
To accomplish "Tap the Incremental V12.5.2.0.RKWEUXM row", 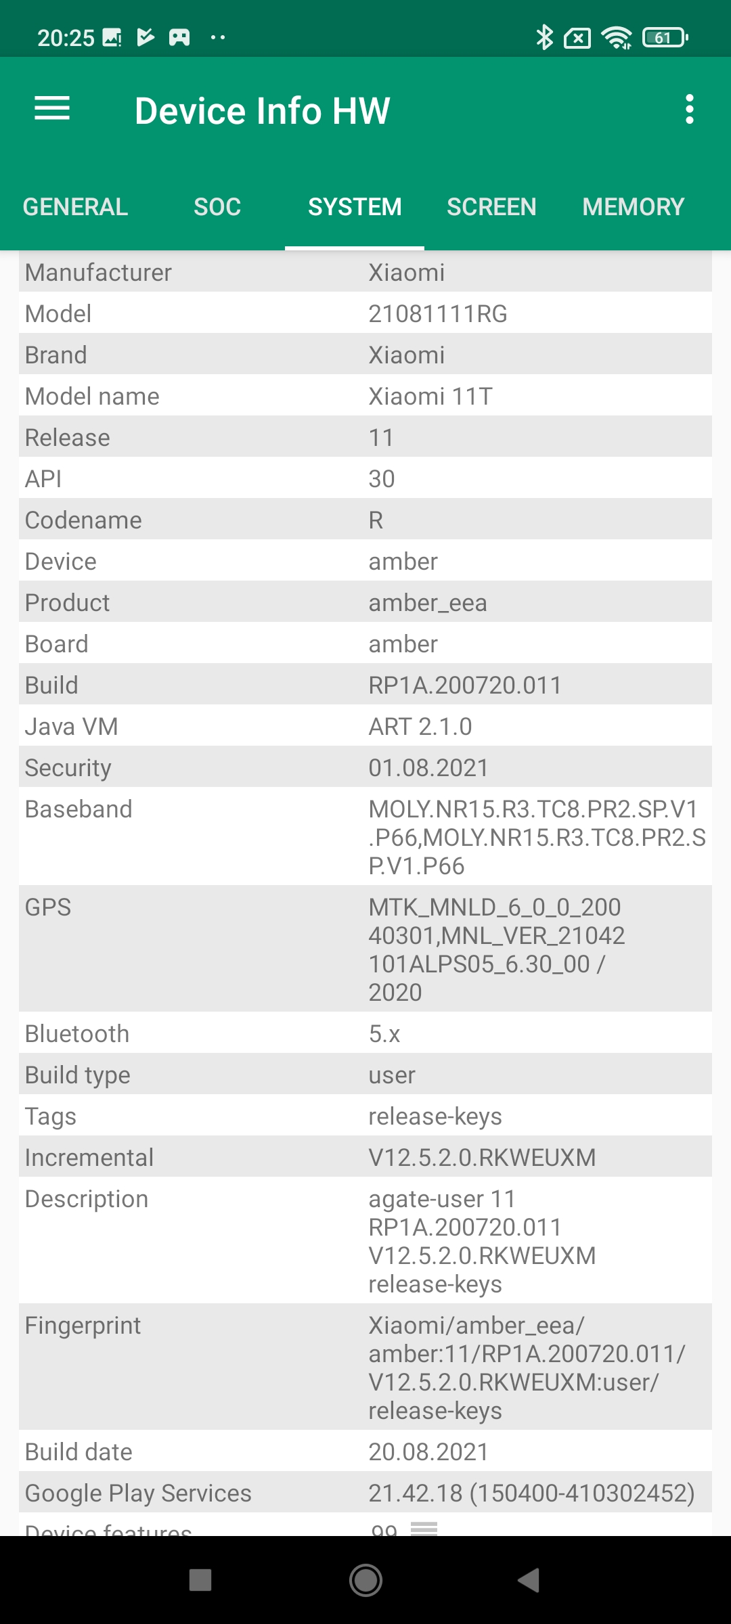I will [365, 1158].
